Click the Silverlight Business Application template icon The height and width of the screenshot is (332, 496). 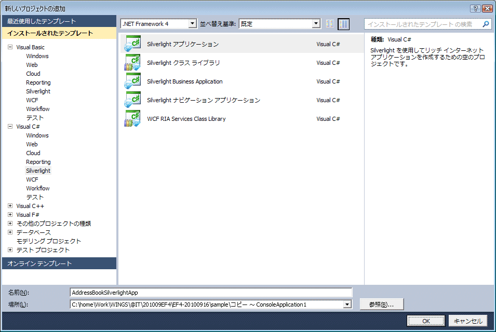pyautogui.click(x=132, y=81)
